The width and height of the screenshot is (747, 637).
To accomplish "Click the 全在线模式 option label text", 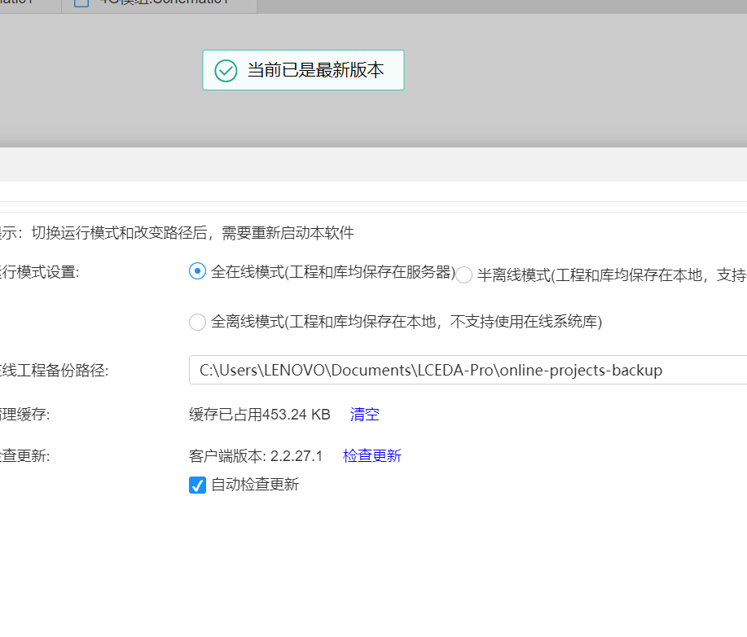I will point(332,272).
